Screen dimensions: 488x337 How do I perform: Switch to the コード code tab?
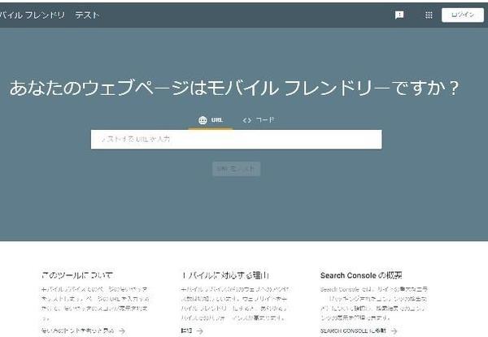(x=259, y=120)
